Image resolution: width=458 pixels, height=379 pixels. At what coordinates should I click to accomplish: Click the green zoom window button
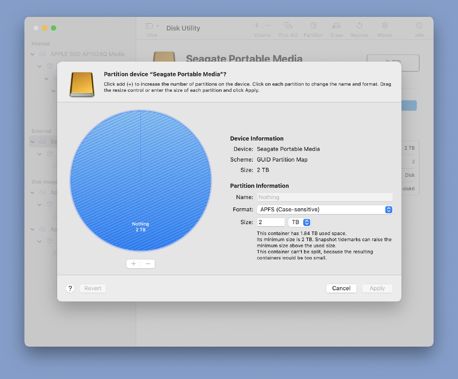(53, 28)
